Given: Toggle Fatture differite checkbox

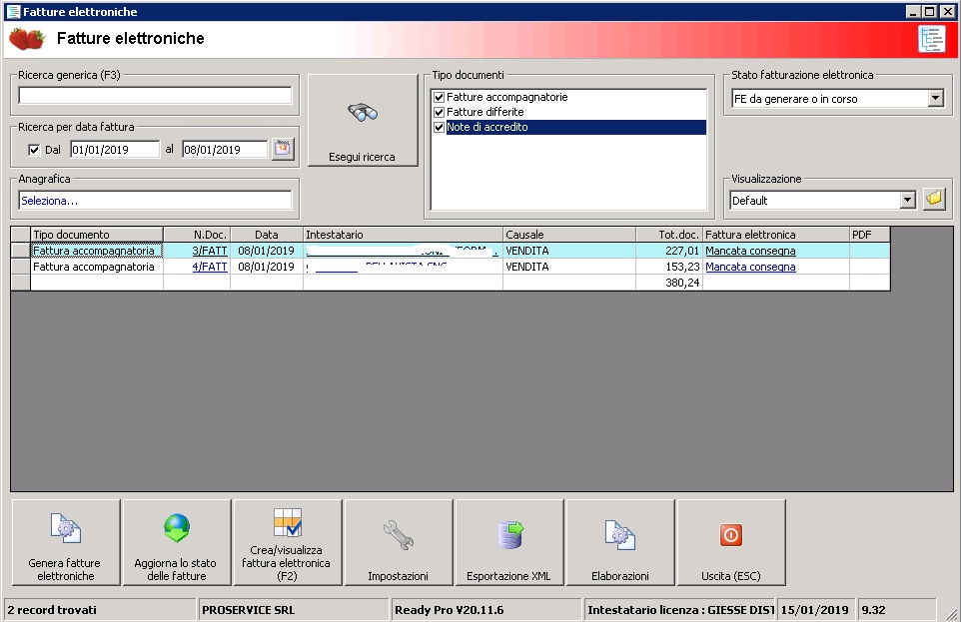Looking at the screenshot, I should point(439,112).
